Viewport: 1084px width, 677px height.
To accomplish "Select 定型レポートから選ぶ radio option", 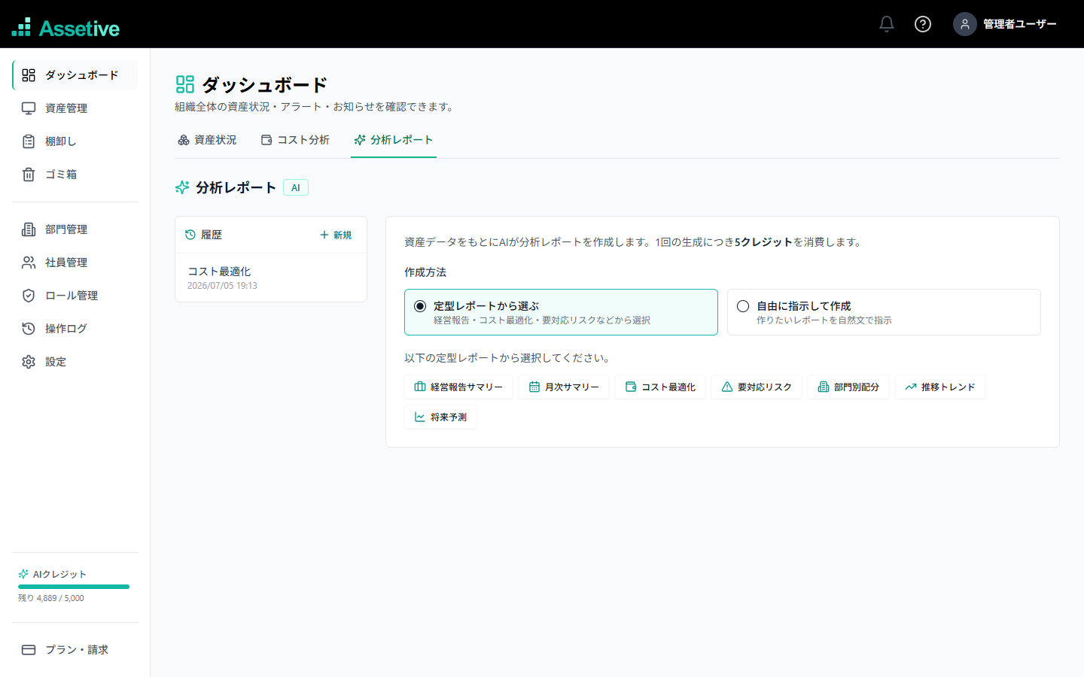I will point(561,312).
